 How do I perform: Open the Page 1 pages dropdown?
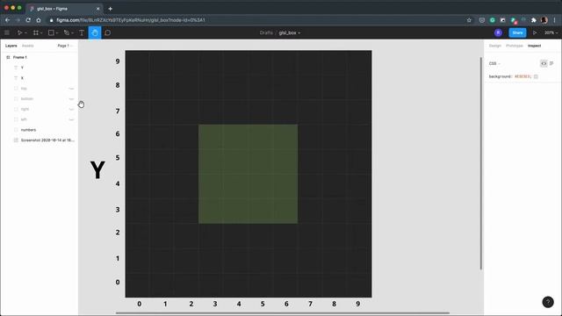click(65, 46)
